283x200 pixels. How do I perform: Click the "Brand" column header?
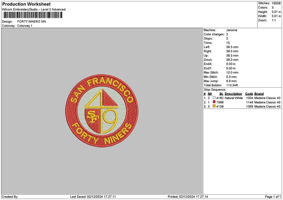click(259, 94)
